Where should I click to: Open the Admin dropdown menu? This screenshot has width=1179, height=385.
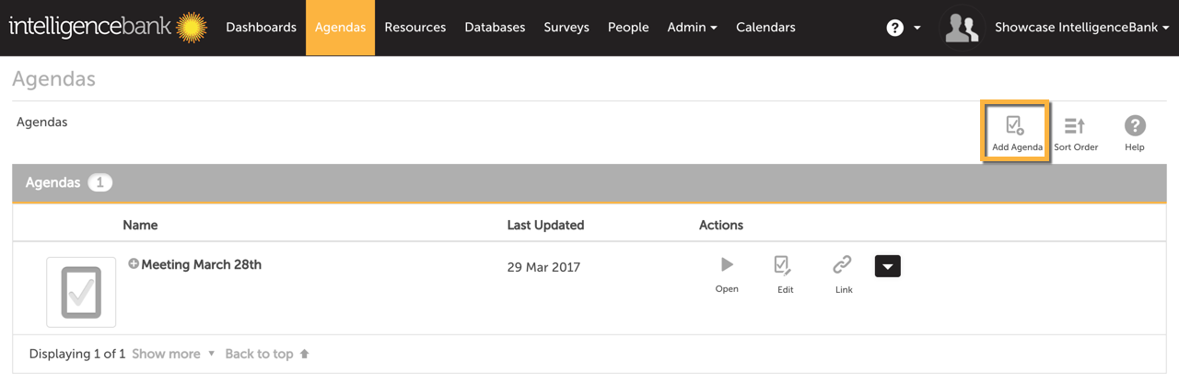(x=692, y=28)
